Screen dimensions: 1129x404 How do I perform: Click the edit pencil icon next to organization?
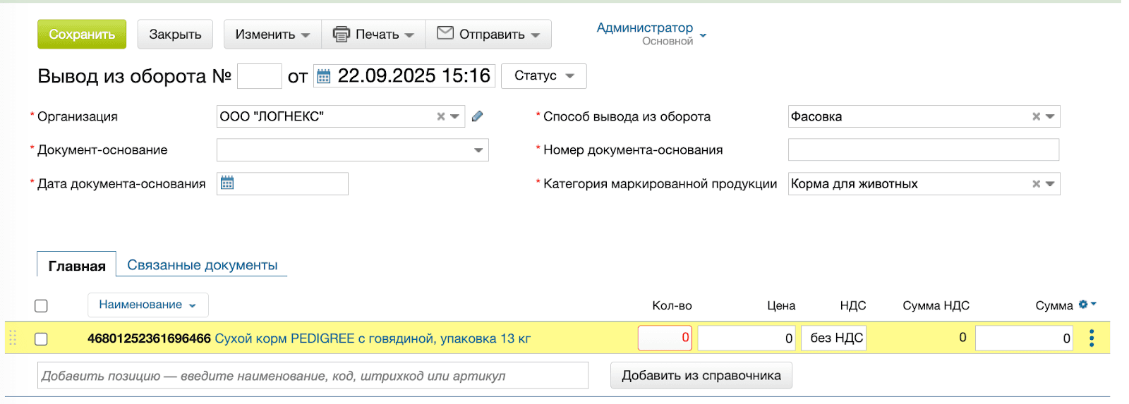point(477,116)
